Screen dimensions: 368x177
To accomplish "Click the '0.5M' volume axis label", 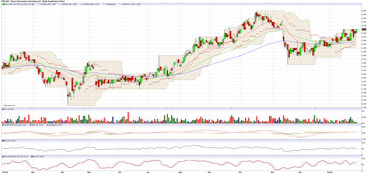I will (x=364, y=117).
